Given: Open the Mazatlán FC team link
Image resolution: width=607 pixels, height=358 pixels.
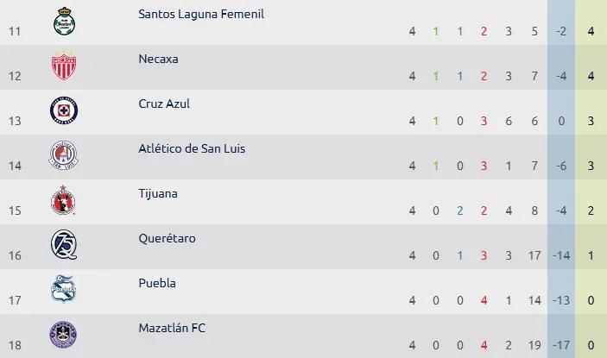Looking at the screenshot, I should point(172,328).
